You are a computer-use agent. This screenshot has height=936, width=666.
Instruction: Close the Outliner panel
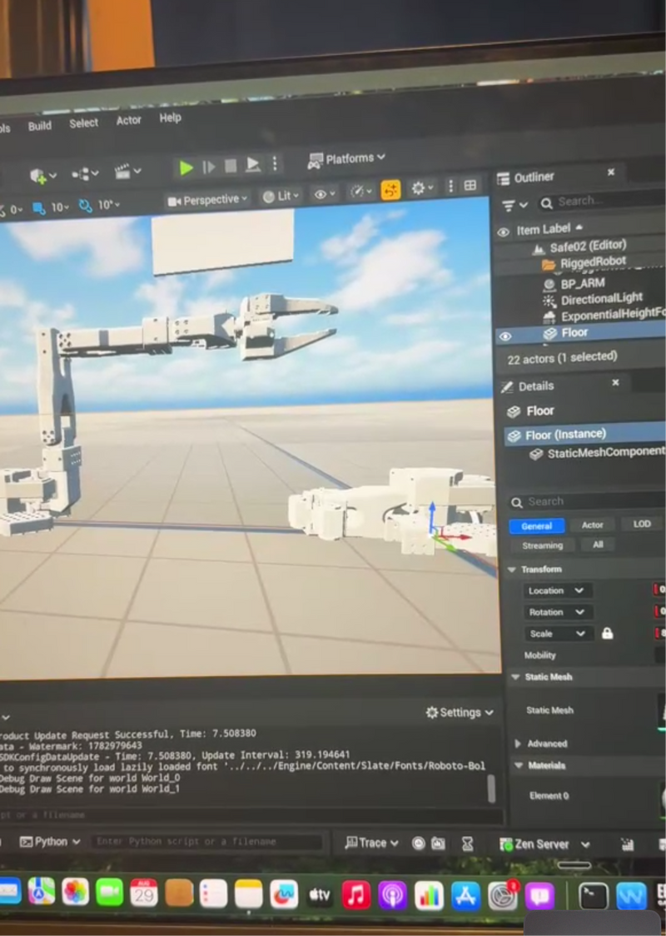pos(610,172)
